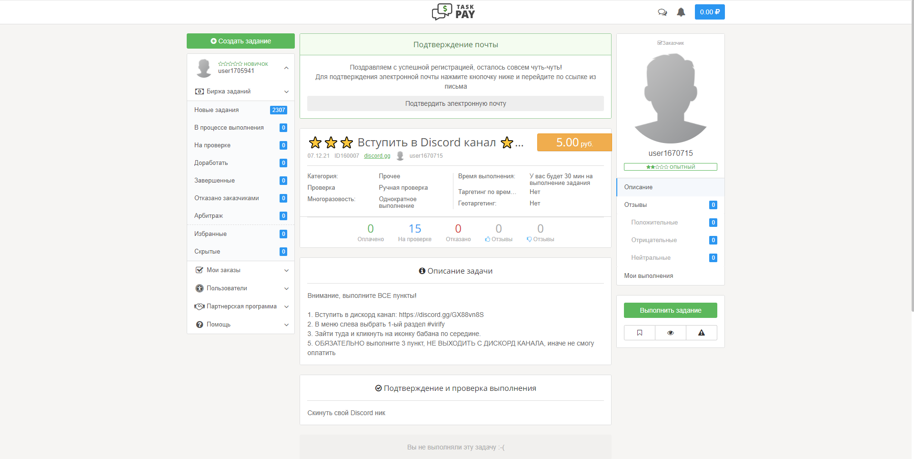This screenshot has height=459, width=914.
Task: Open the chat messages icon in header
Action: point(662,12)
